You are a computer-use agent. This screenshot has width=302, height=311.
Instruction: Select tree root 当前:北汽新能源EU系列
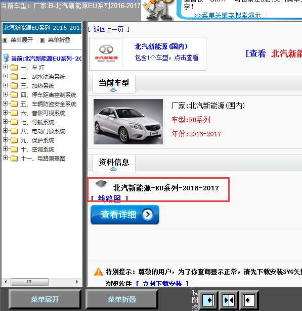pyautogui.click(x=47, y=59)
